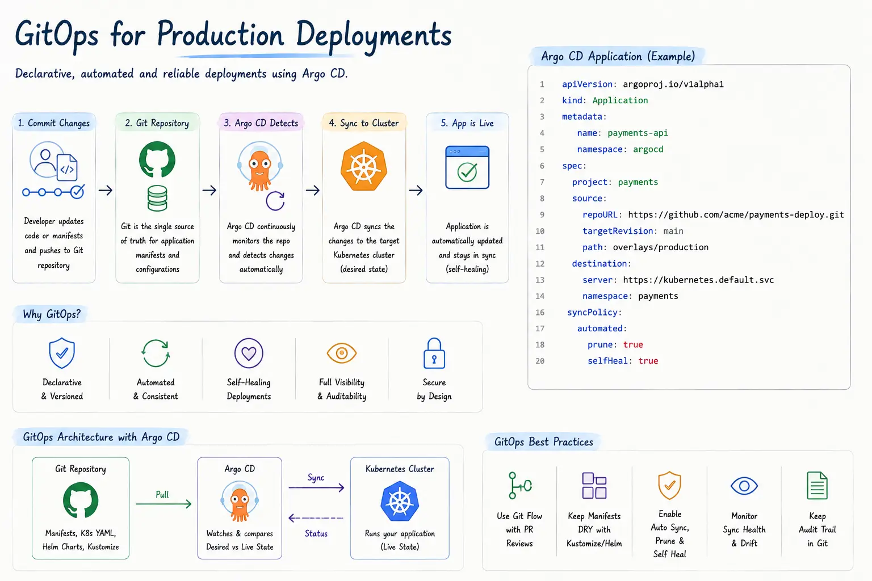Image resolution: width=872 pixels, height=581 pixels.
Task: Click the 'payments-api' name value
Action: [638, 133]
